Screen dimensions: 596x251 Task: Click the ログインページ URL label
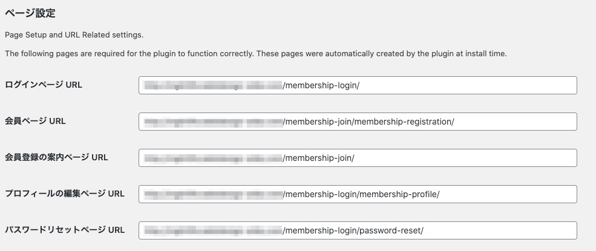pos(44,85)
